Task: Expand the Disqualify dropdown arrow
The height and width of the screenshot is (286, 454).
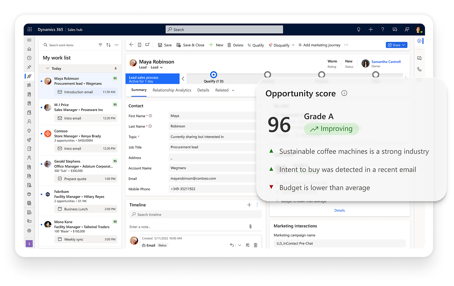Action: coord(293,45)
